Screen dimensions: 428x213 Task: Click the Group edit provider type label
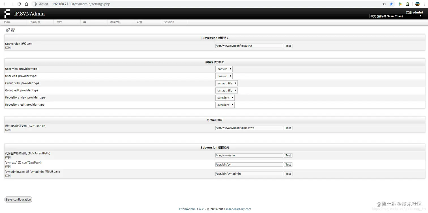[22, 90]
